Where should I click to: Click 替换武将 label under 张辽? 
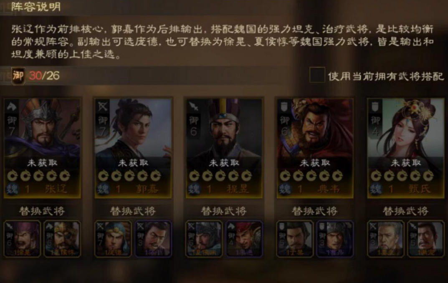click(42, 211)
